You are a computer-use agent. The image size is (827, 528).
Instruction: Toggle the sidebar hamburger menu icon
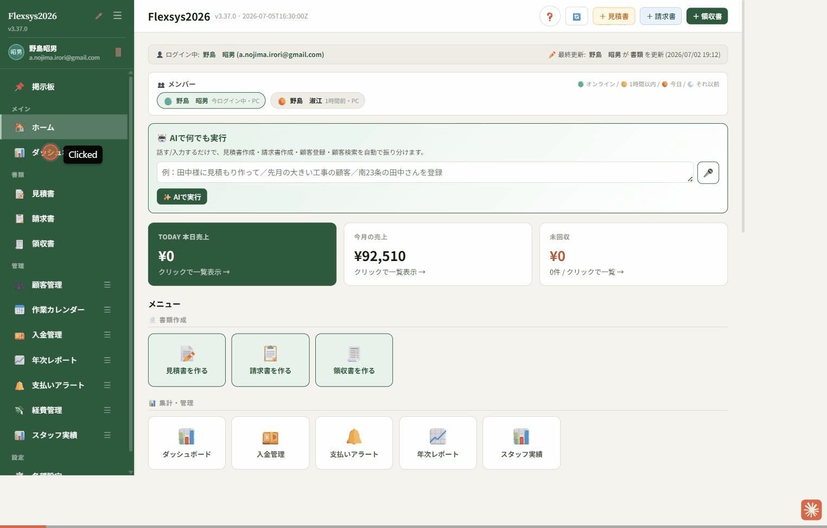click(x=117, y=16)
